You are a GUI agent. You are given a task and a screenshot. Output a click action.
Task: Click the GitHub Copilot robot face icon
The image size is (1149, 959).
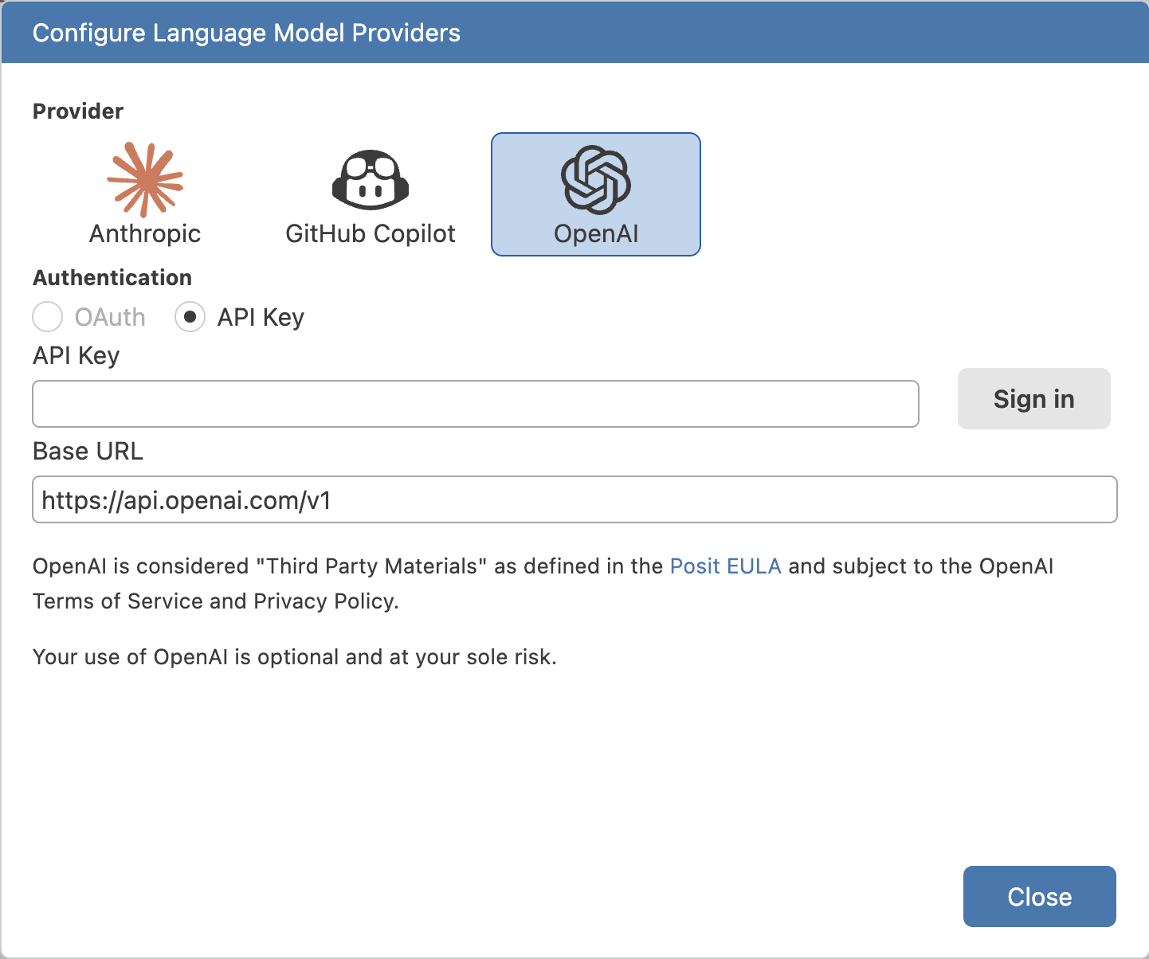[371, 180]
